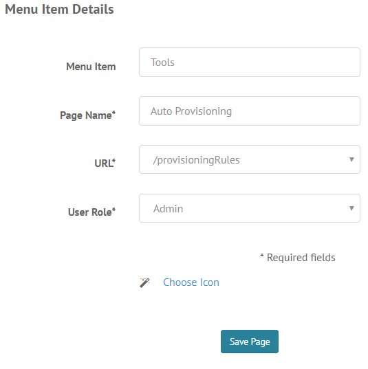The width and height of the screenshot is (368, 369).
Task: Open the /provisioningRules URL combo box
Action: coord(250,159)
